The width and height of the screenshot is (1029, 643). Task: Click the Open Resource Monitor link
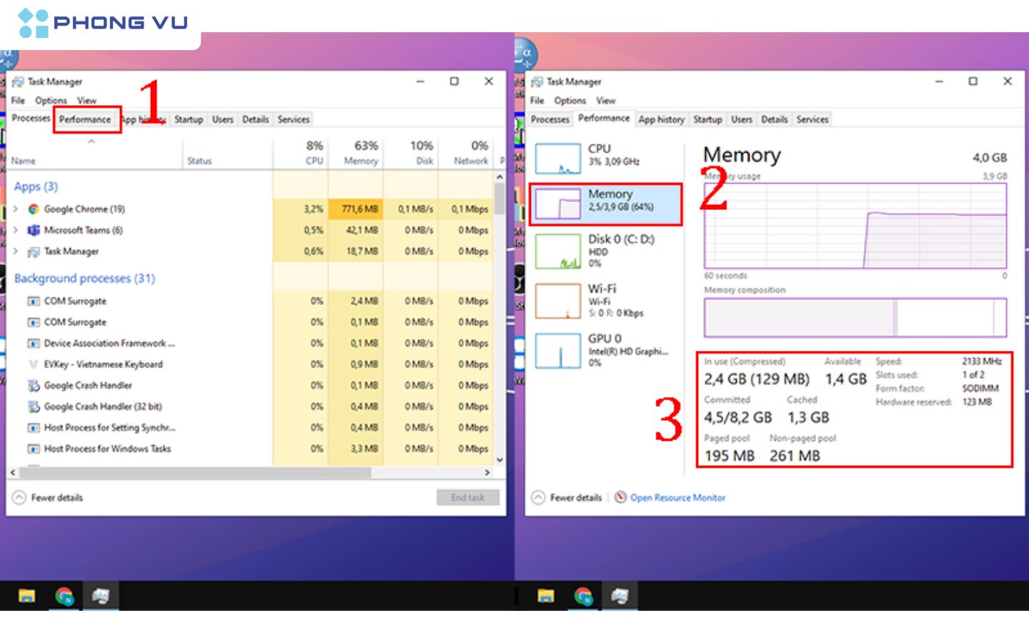tap(677, 497)
